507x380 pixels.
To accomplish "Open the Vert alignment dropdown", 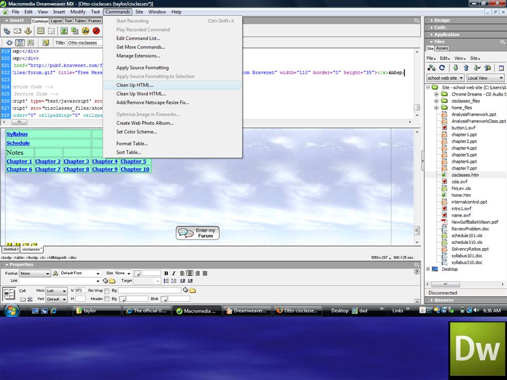I will tap(57, 299).
